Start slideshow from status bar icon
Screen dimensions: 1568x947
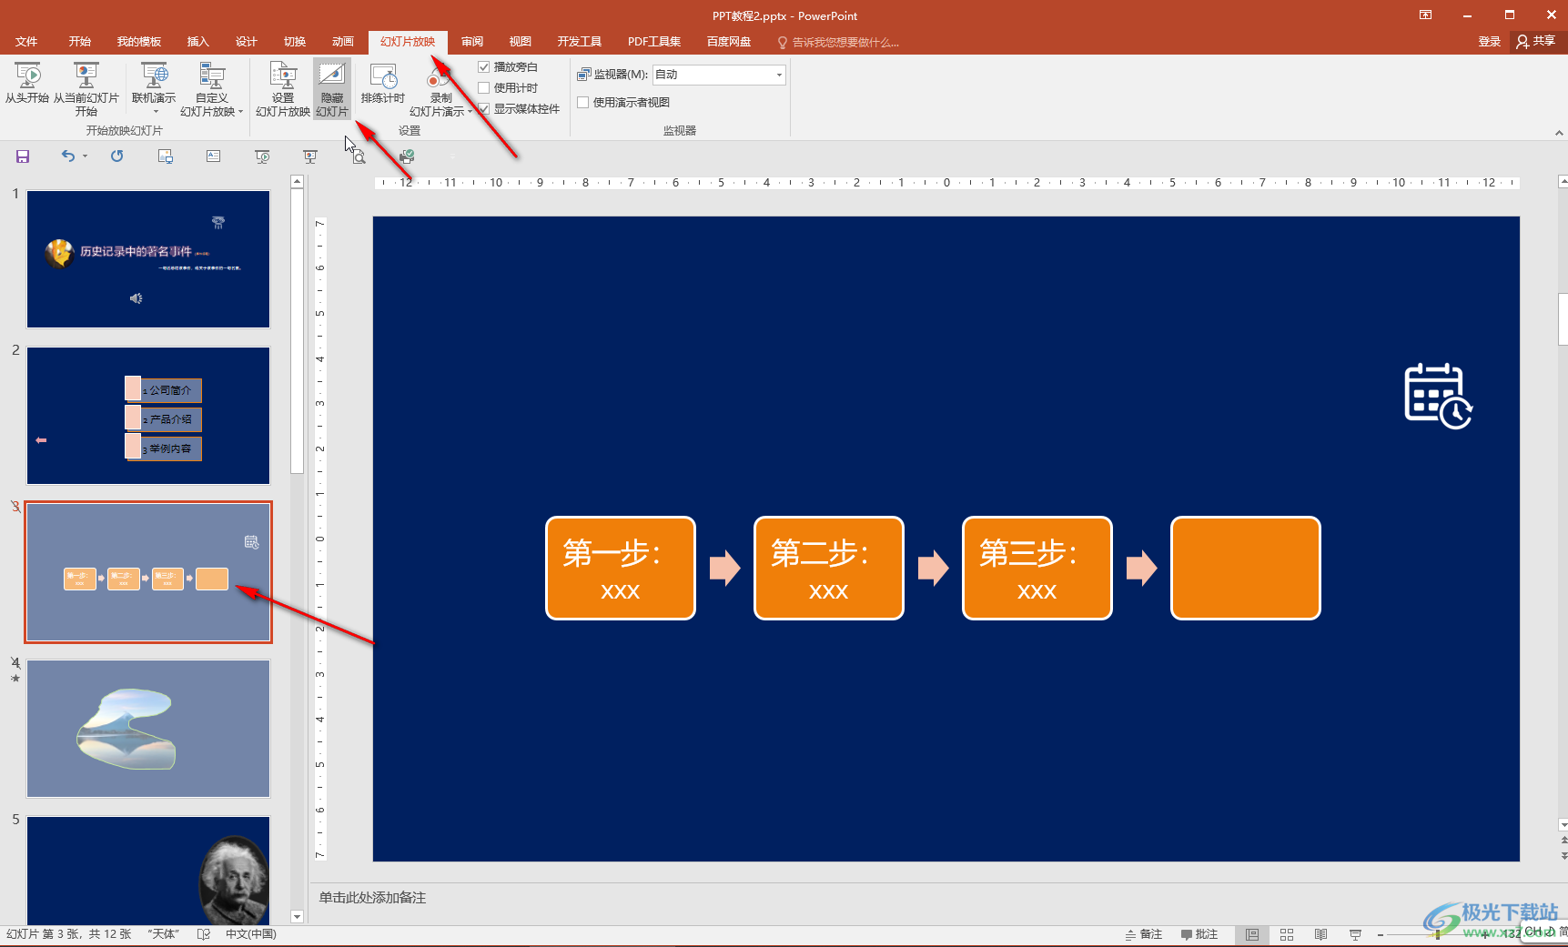(x=1355, y=934)
